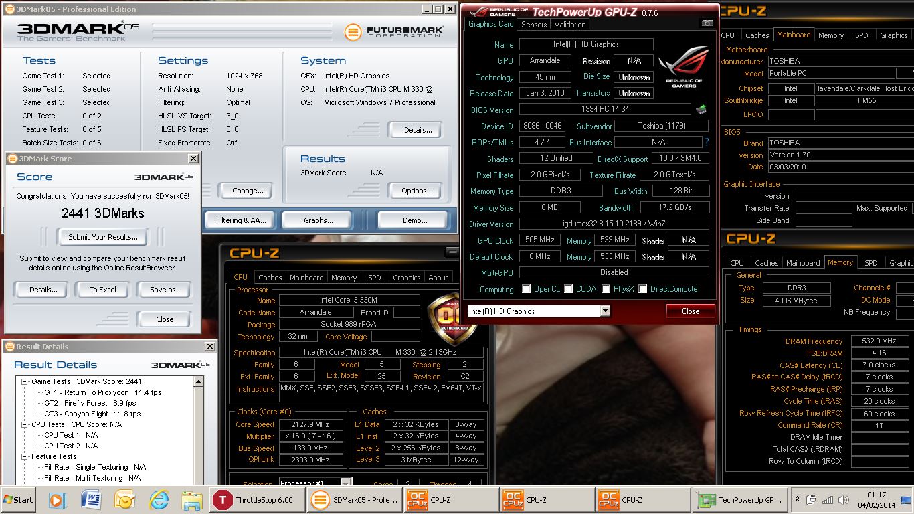Screen dimensions: 914x514
Task: Click the Save as button
Action: [165, 290]
